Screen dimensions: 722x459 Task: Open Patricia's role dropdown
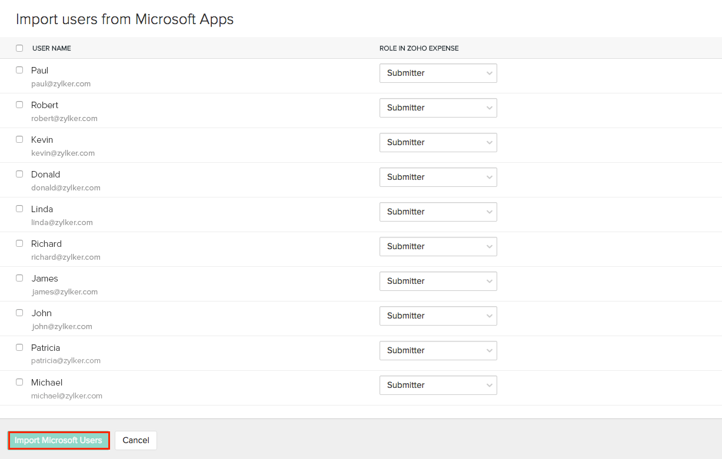438,351
